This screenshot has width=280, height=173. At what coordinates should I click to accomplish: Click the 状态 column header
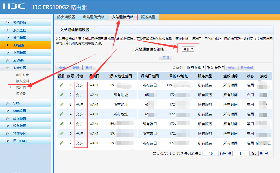(250, 76)
